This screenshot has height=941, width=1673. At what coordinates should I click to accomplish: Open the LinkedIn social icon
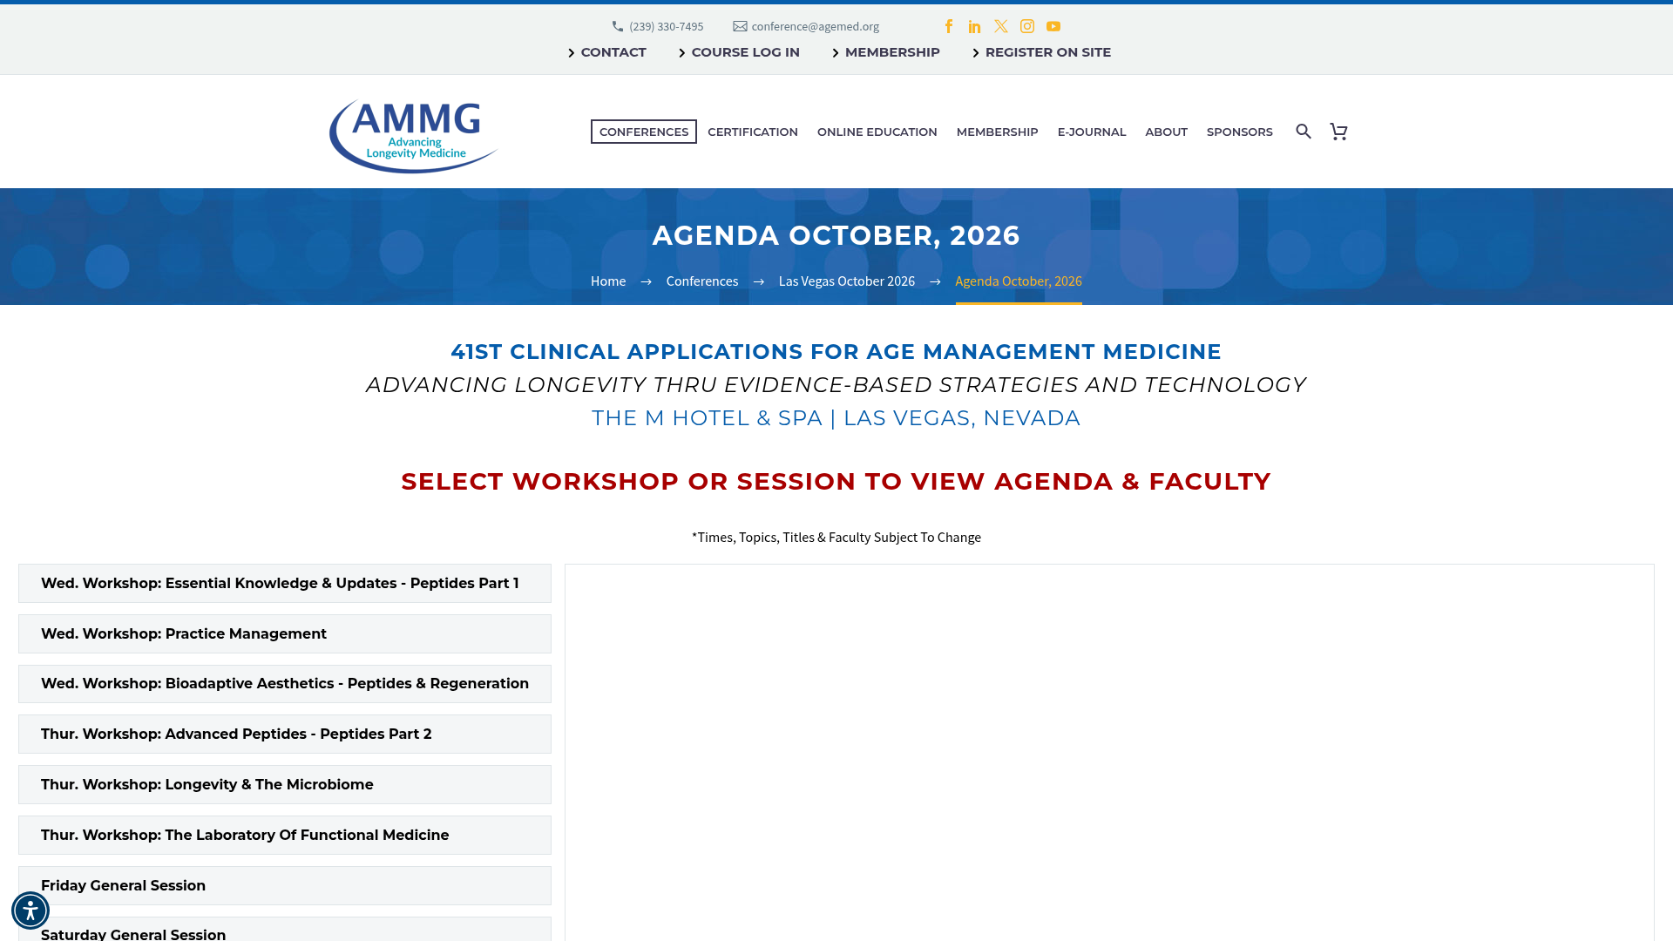974,26
